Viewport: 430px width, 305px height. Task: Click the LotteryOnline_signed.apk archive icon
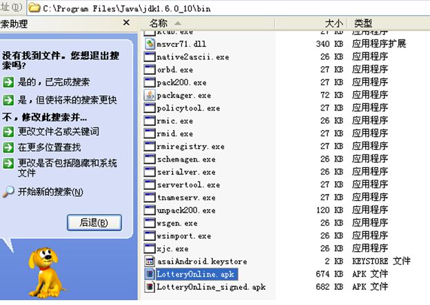150,287
